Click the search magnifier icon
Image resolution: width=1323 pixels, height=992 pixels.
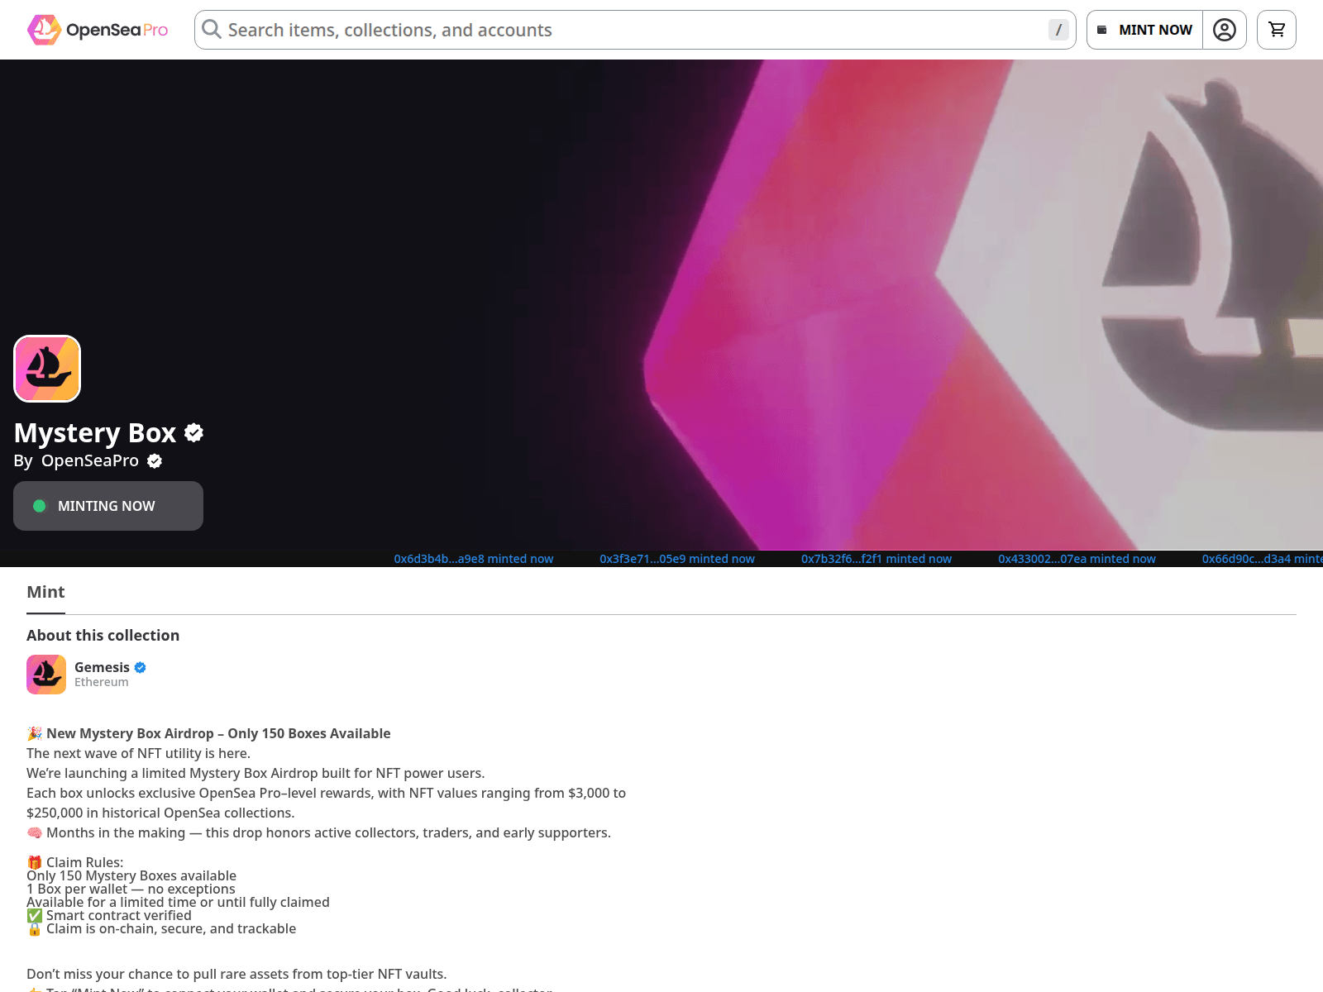coord(212,30)
